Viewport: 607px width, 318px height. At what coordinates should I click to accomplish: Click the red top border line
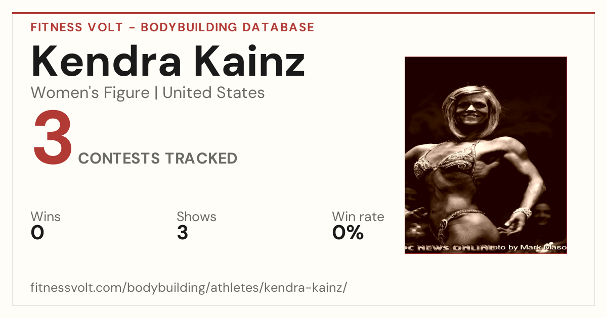[303, 13]
